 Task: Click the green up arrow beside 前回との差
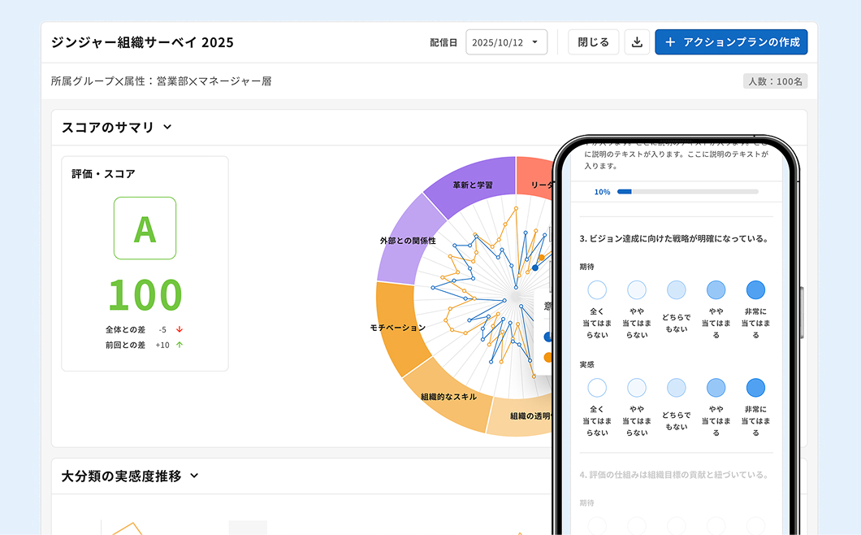point(180,345)
